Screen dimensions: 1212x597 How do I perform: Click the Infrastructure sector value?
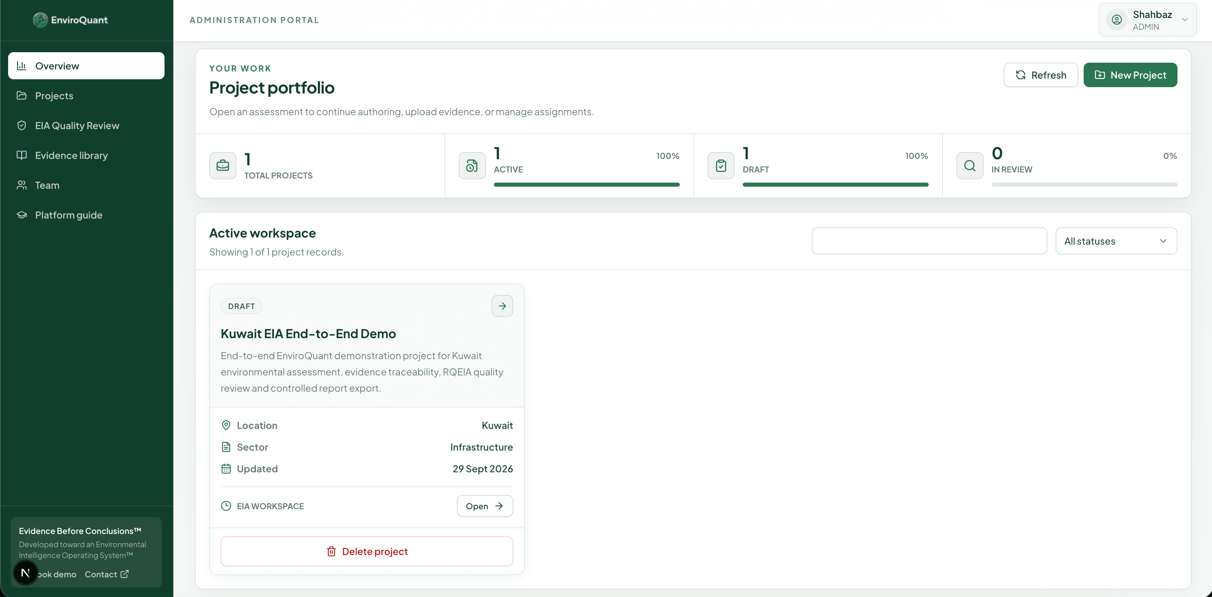pos(481,447)
